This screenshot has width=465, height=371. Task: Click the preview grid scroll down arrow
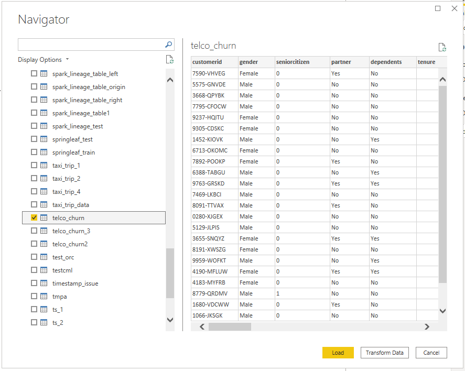pos(442,311)
